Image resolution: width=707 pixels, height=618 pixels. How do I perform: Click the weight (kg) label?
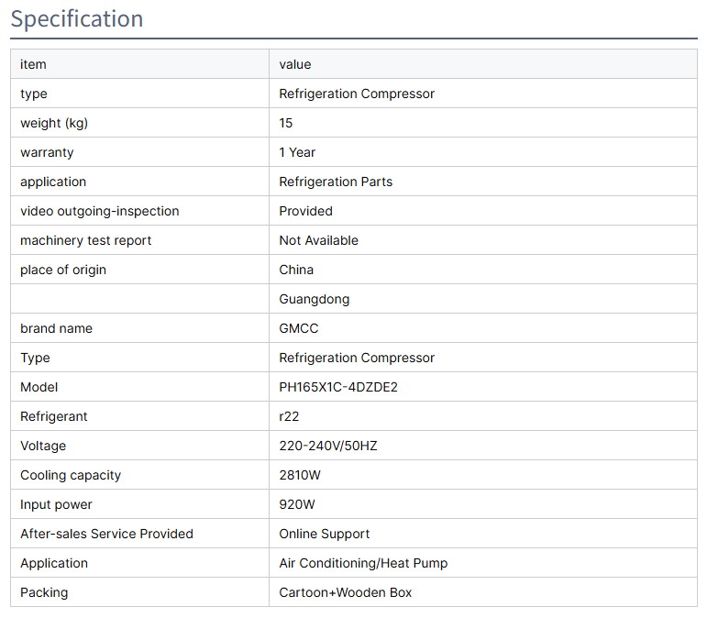click(54, 123)
